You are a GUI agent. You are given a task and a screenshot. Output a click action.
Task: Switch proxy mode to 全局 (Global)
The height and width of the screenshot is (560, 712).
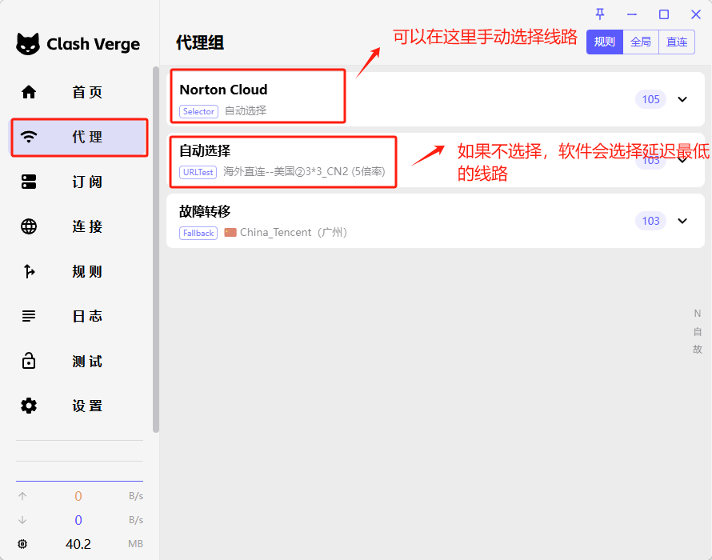click(x=641, y=42)
